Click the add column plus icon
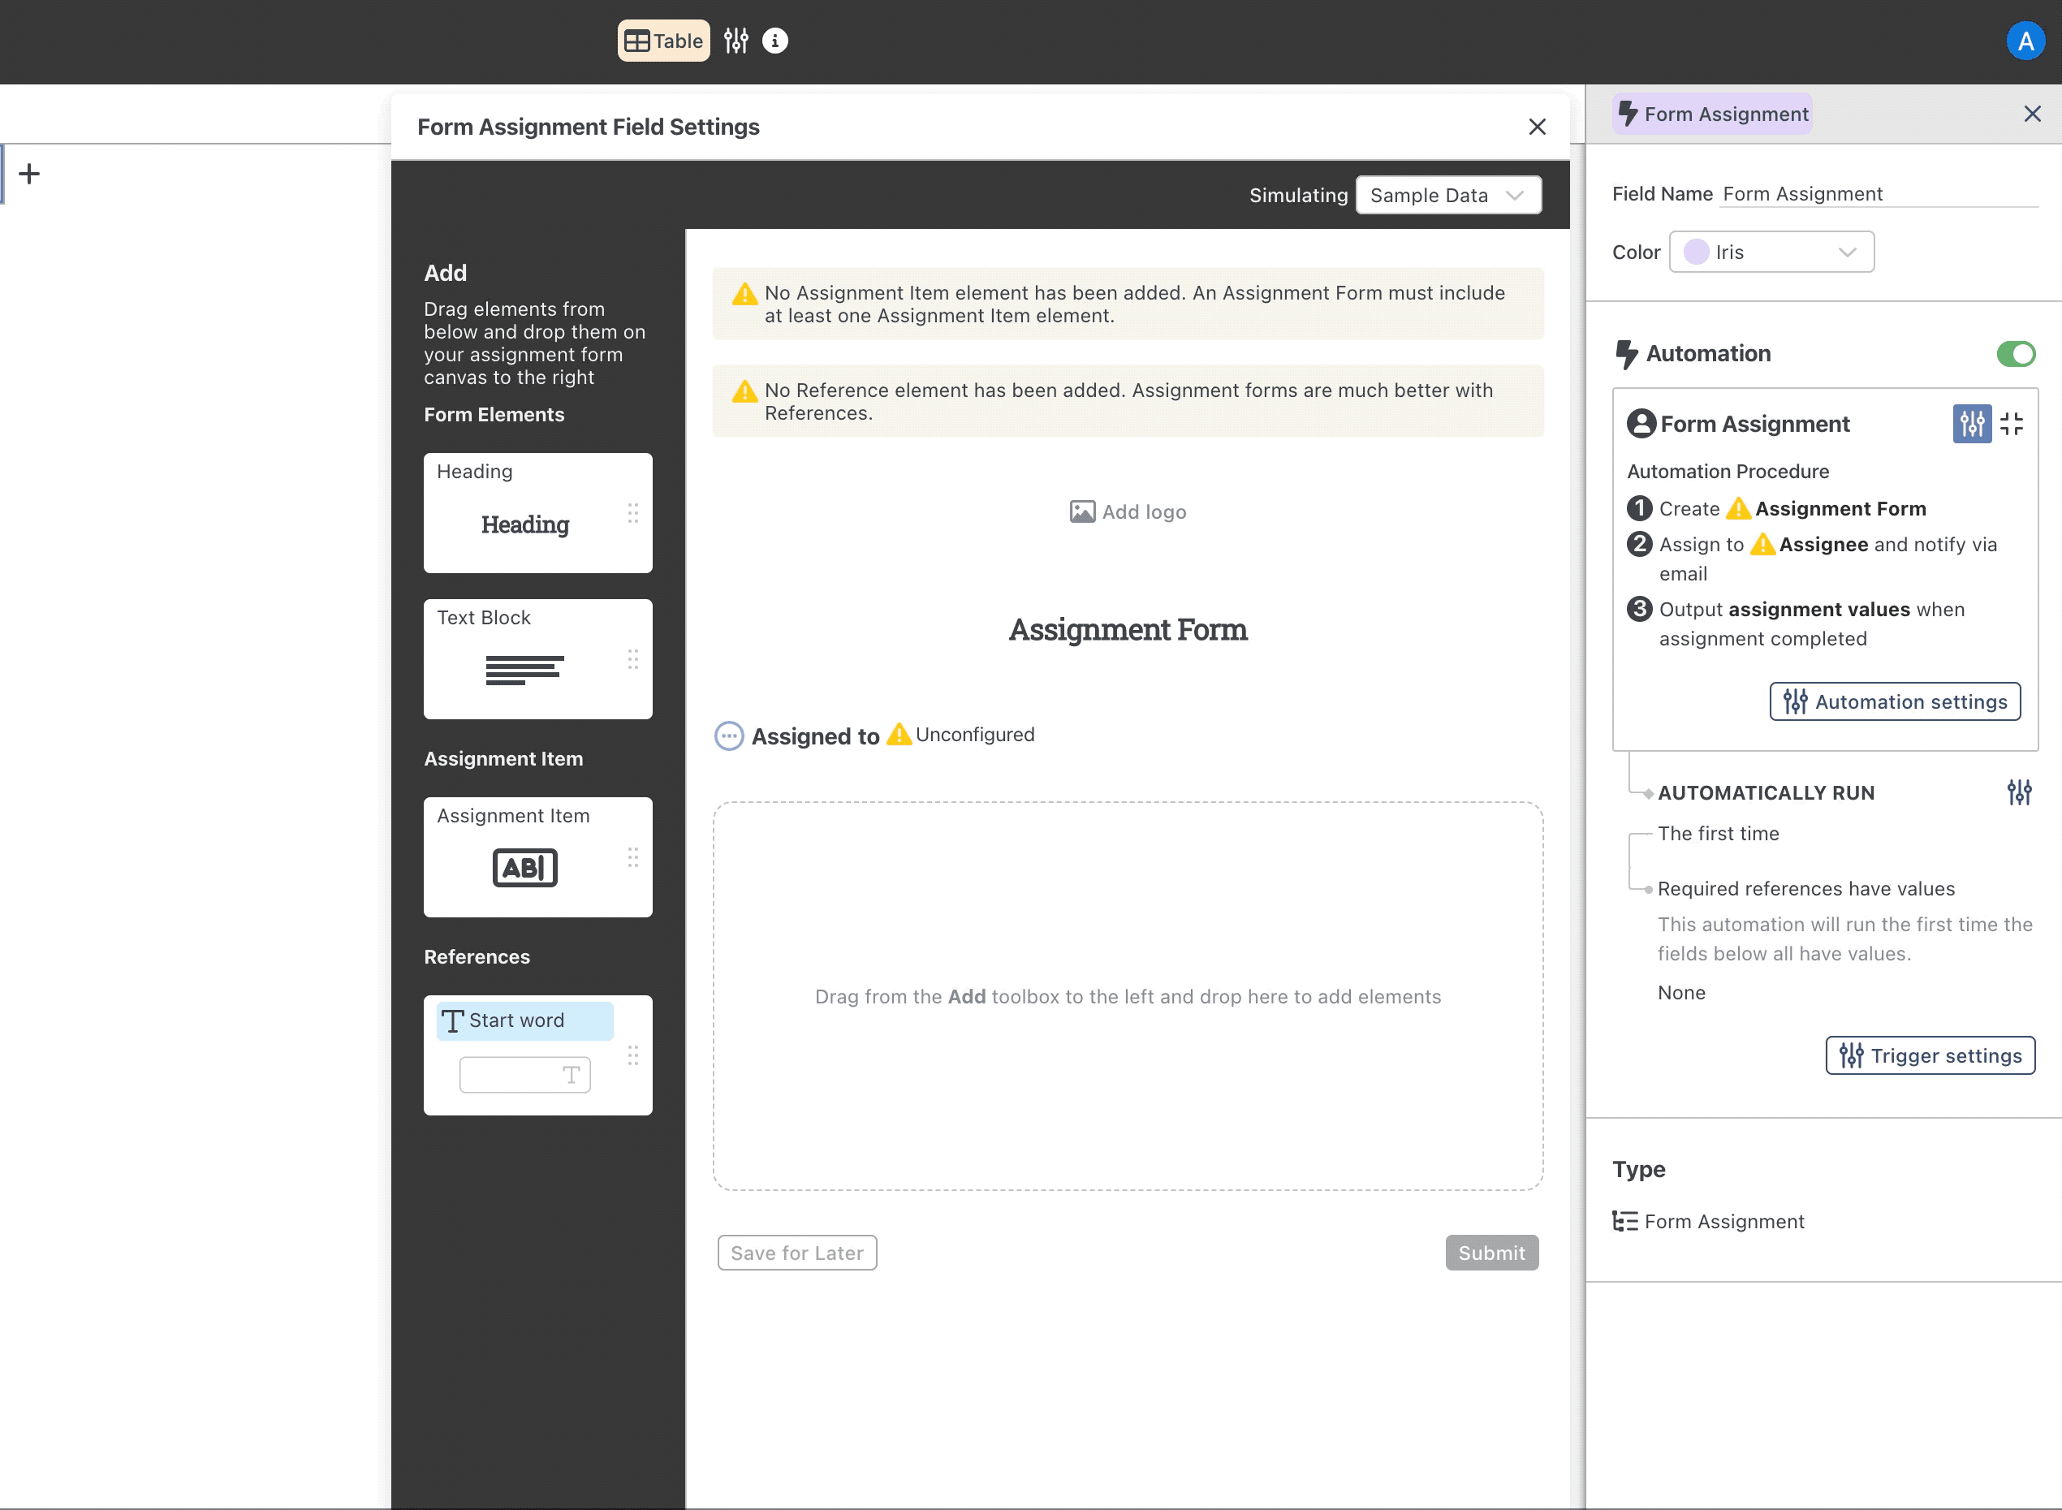The image size is (2062, 1510). [29, 174]
